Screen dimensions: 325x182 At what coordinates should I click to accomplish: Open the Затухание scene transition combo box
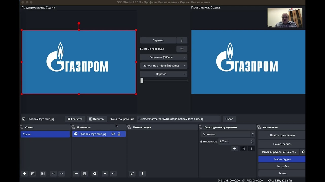coord(227,134)
